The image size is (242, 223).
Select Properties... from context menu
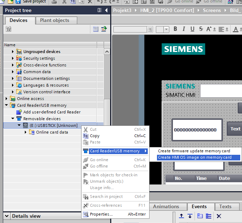pos(101,214)
